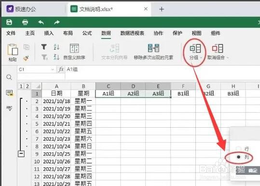Click cell containing A2组
The height and width of the screenshot is (186, 260).
[x=133, y=94]
